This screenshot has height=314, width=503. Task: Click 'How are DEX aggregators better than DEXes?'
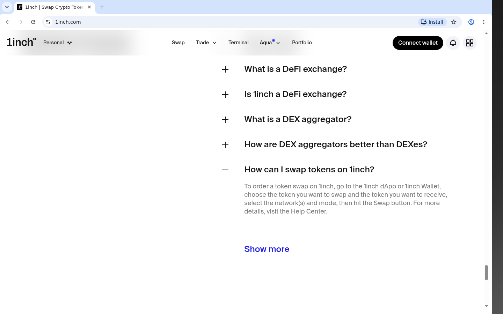336,144
